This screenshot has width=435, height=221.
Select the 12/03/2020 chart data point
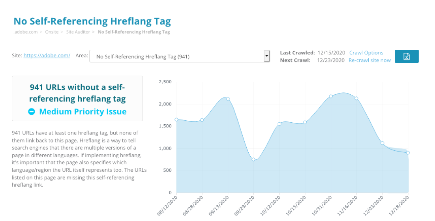pyautogui.click(x=382, y=143)
